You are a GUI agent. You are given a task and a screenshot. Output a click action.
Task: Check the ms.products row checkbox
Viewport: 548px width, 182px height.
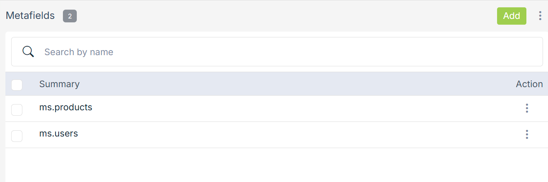coord(17,110)
